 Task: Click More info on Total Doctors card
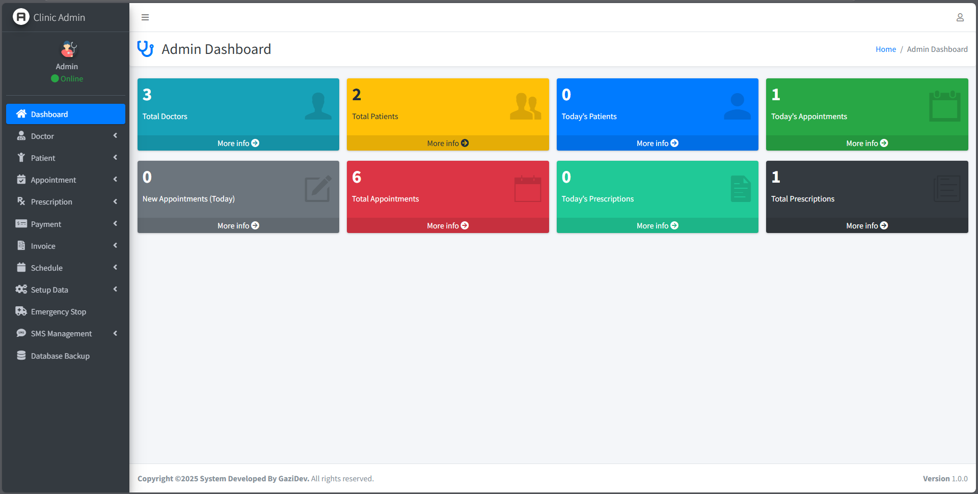(238, 143)
